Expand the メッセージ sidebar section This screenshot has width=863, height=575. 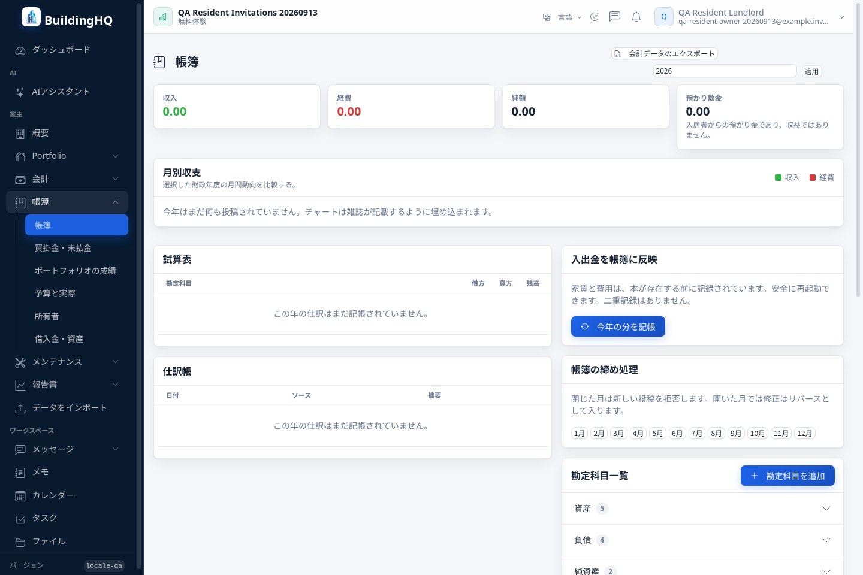(x=67, y=449)
